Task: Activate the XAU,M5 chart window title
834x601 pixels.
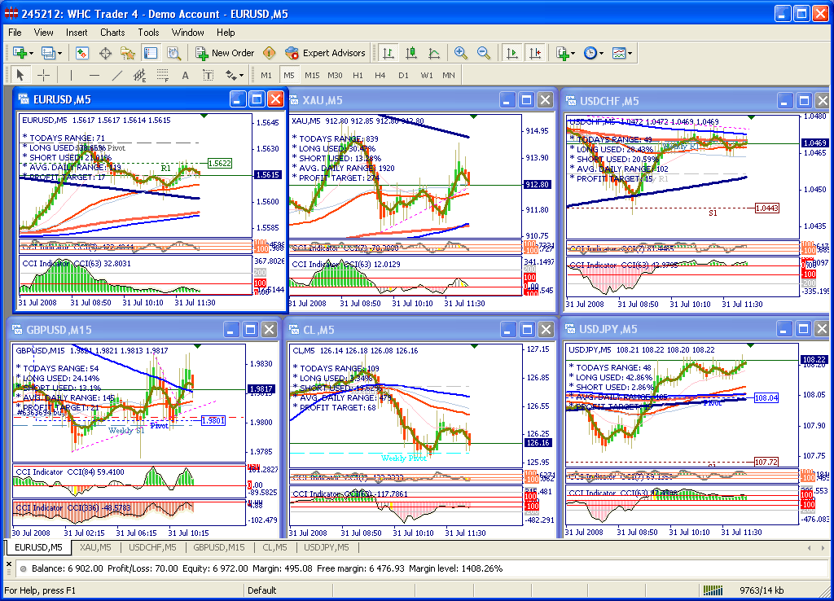Action: click(x=323, y=100)
